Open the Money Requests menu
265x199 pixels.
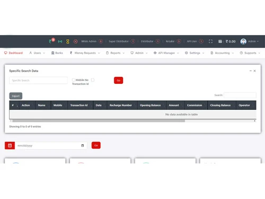click(85, 53)
